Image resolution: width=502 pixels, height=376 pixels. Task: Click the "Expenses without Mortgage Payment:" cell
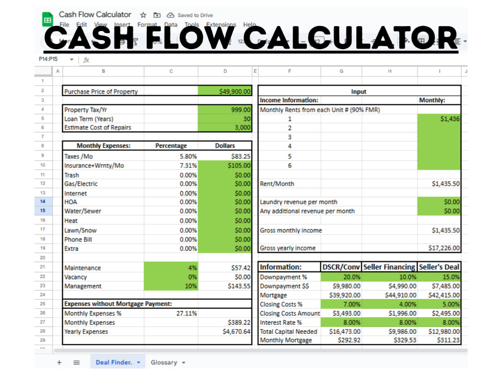[118, 304]
